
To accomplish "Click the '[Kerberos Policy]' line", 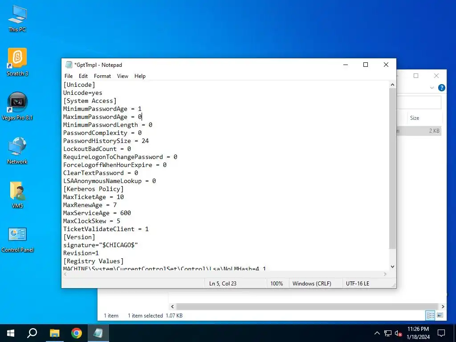I will tap(94, 189).
